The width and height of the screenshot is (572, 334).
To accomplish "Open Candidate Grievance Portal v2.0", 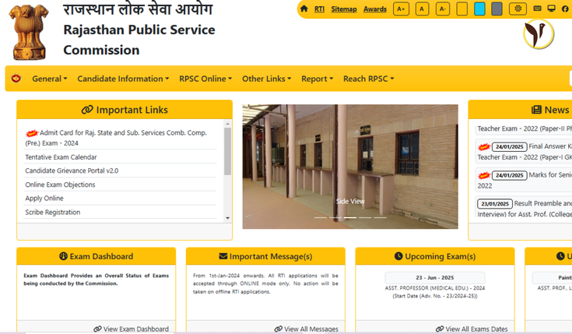I will [x=72, y=171].
